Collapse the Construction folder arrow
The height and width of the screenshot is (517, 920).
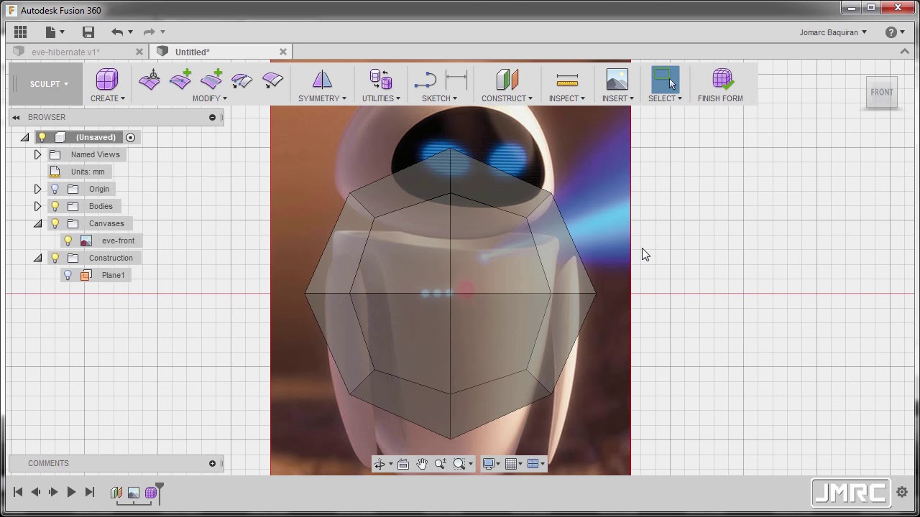point(37,258)
